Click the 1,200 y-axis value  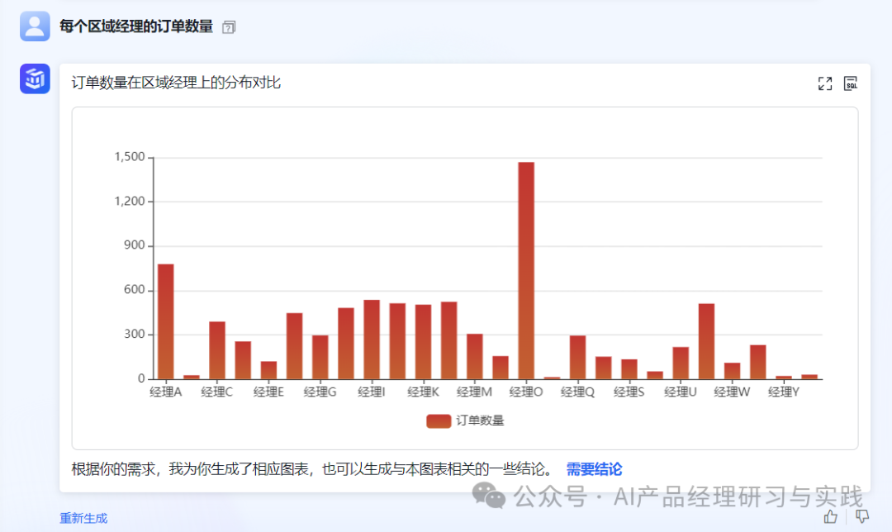130,202
